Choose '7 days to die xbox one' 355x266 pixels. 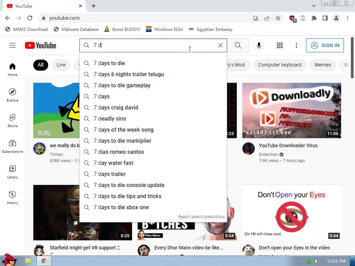click(153, 207)
